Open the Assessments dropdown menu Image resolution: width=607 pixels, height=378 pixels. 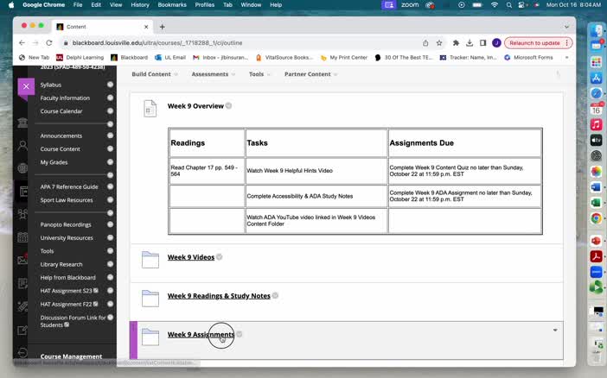click(x=213, y=74)
